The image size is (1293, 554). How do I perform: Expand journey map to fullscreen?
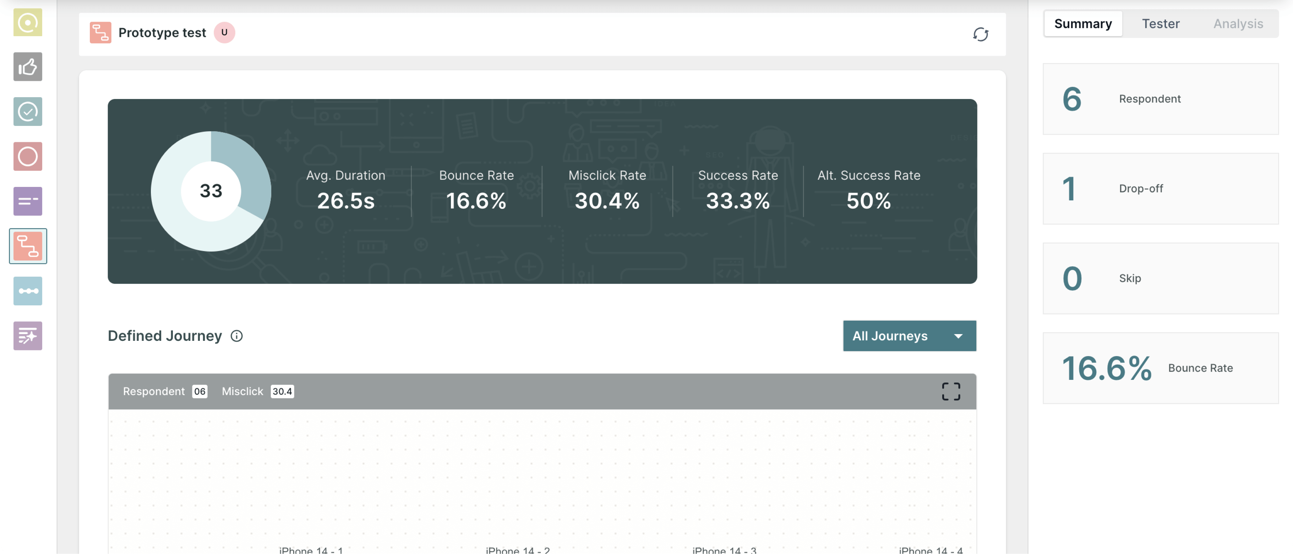951,392
